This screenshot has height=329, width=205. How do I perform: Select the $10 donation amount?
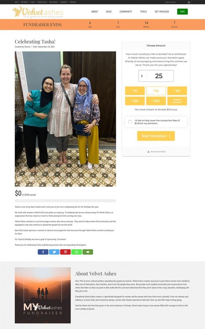[x=135, y=91]
